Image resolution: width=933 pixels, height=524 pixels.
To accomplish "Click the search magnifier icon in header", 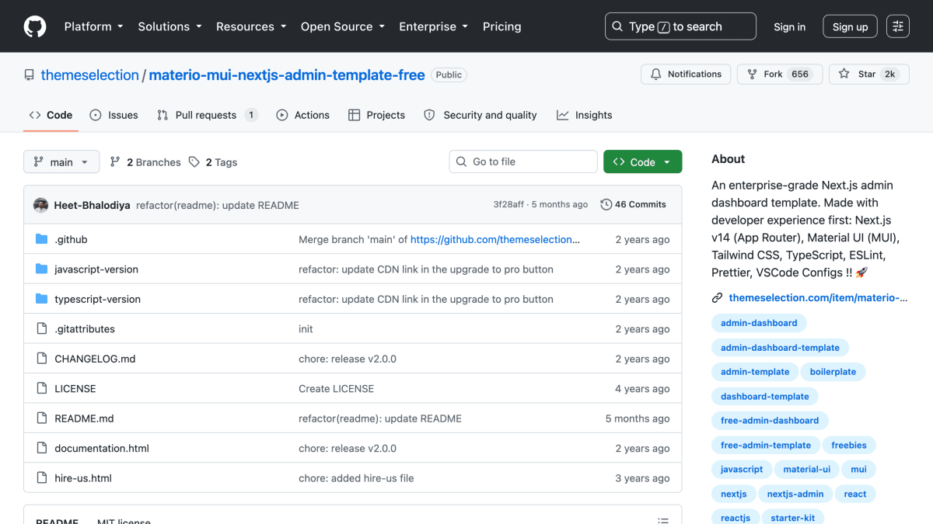I will tap(617, 26).
